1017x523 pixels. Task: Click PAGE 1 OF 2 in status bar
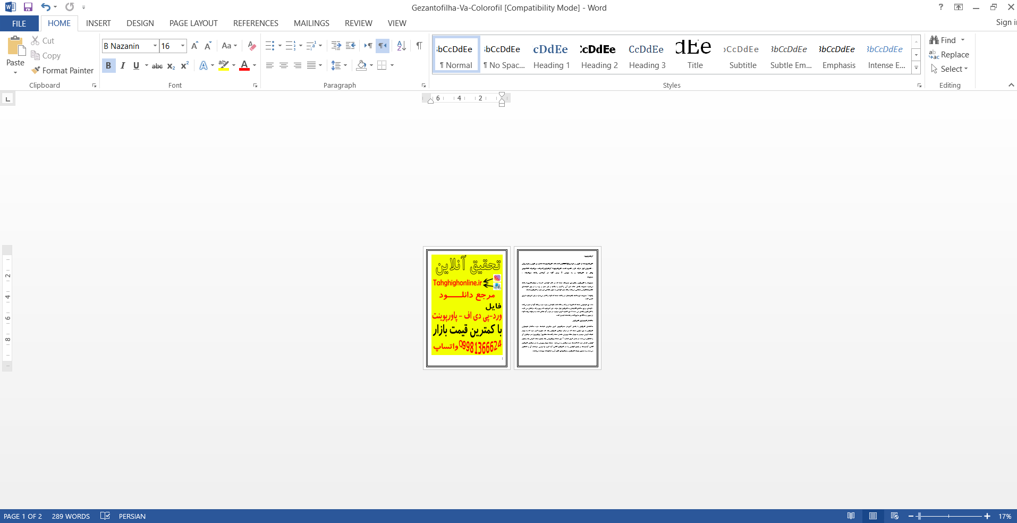point(23,516)
